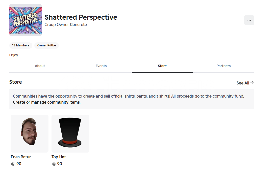Click the Store section heading
The height and width of the screenshot is (175, 280).
(15, 82)
